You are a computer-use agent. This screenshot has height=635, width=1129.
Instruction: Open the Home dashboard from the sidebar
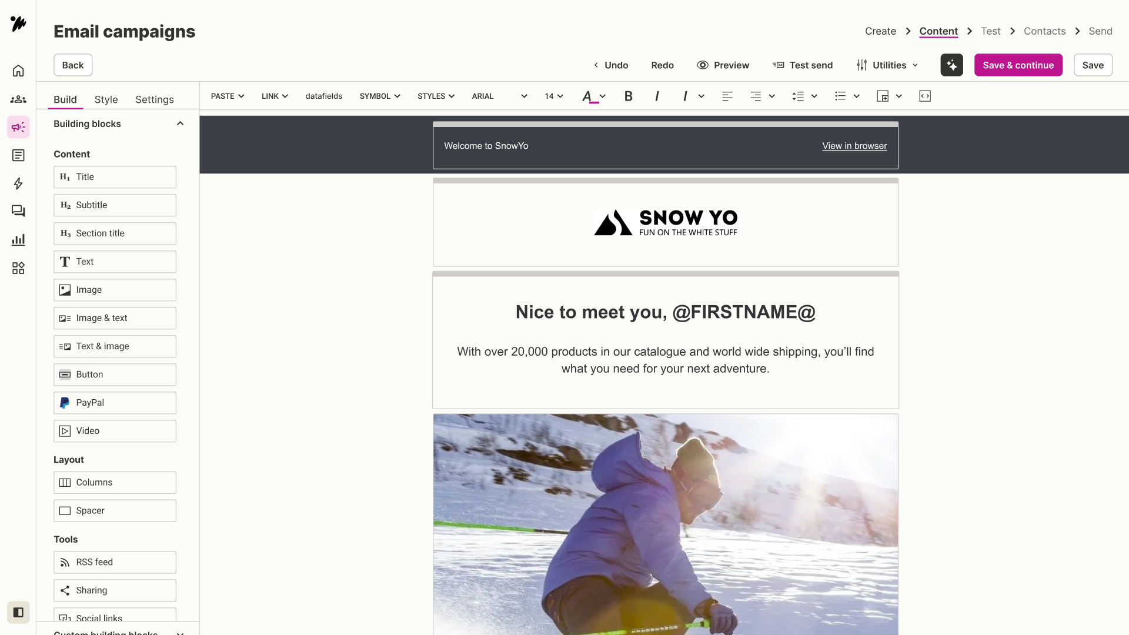tap(18, 71)
